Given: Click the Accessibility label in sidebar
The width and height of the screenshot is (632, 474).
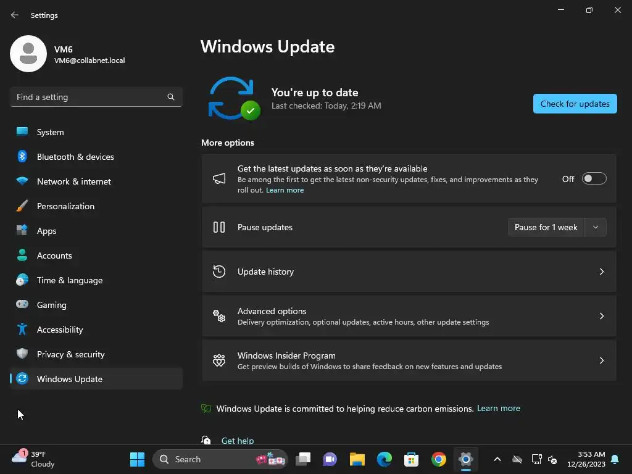Looking at the screenshot, I should pos(60,330).
